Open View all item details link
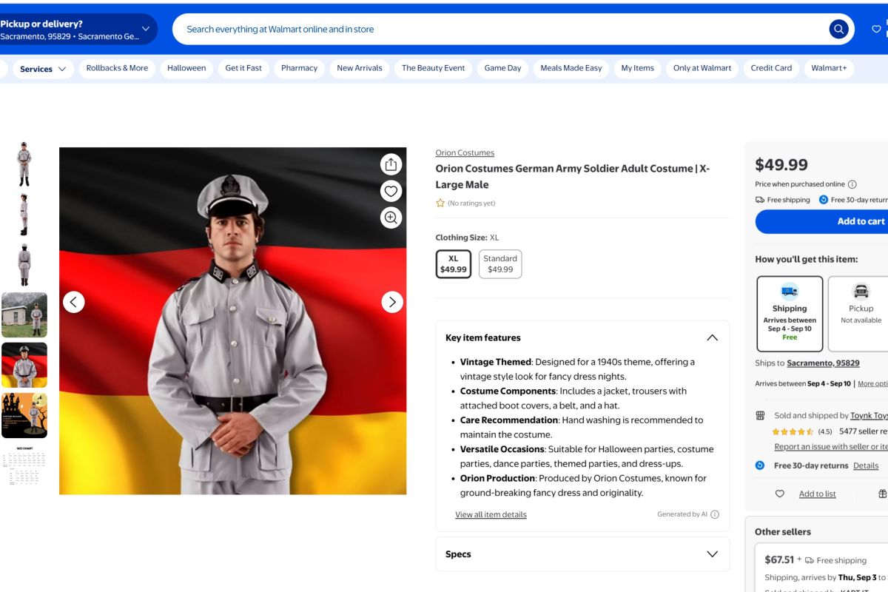The image size is (888, 592). (x=491, y=514)
